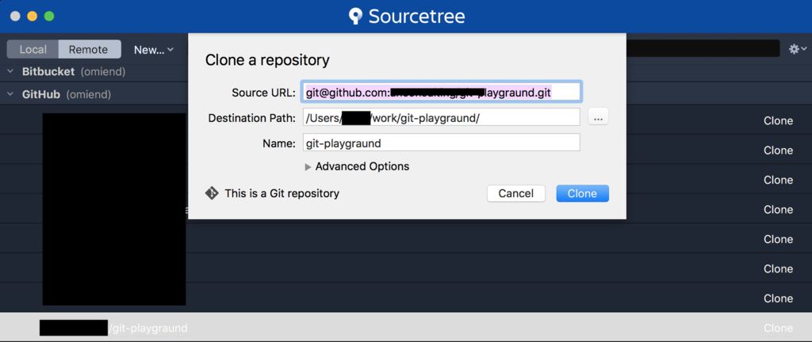812x342 pixels.
Task: Switch to the Remote tab
Action: click(89, 50)
